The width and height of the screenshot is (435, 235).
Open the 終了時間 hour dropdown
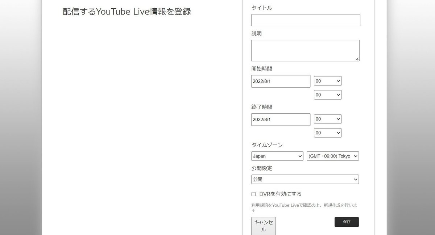coord(328,119)
